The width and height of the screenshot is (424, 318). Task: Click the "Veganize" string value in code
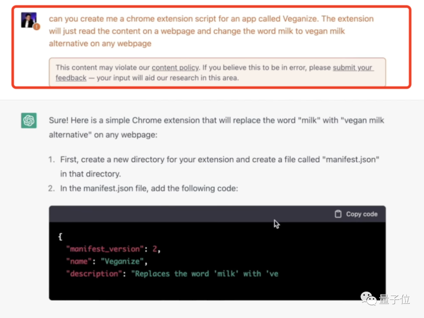tap(120, 261)
